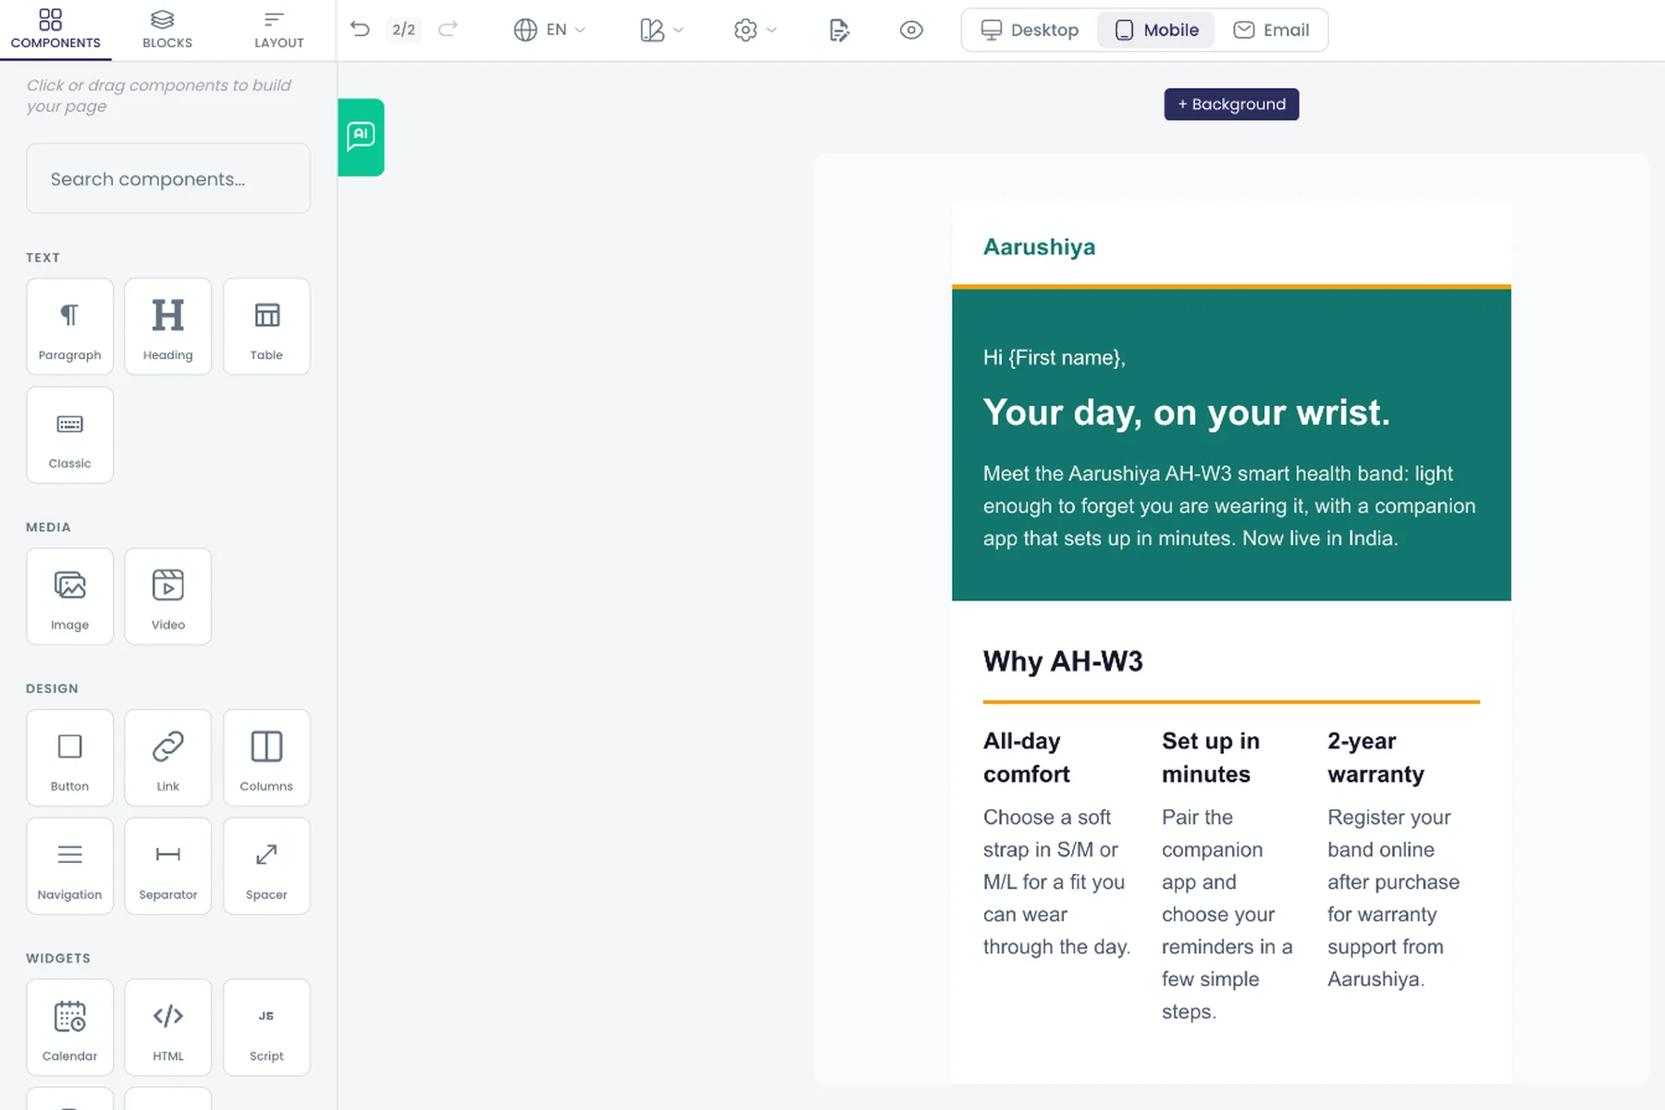Click the 2/2 history counter
The image size is (1665, 1110).
(403, 30)
